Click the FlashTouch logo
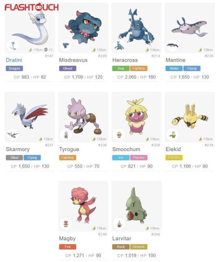The height and width of the screenshot is (262, 220). coord(31,7)
